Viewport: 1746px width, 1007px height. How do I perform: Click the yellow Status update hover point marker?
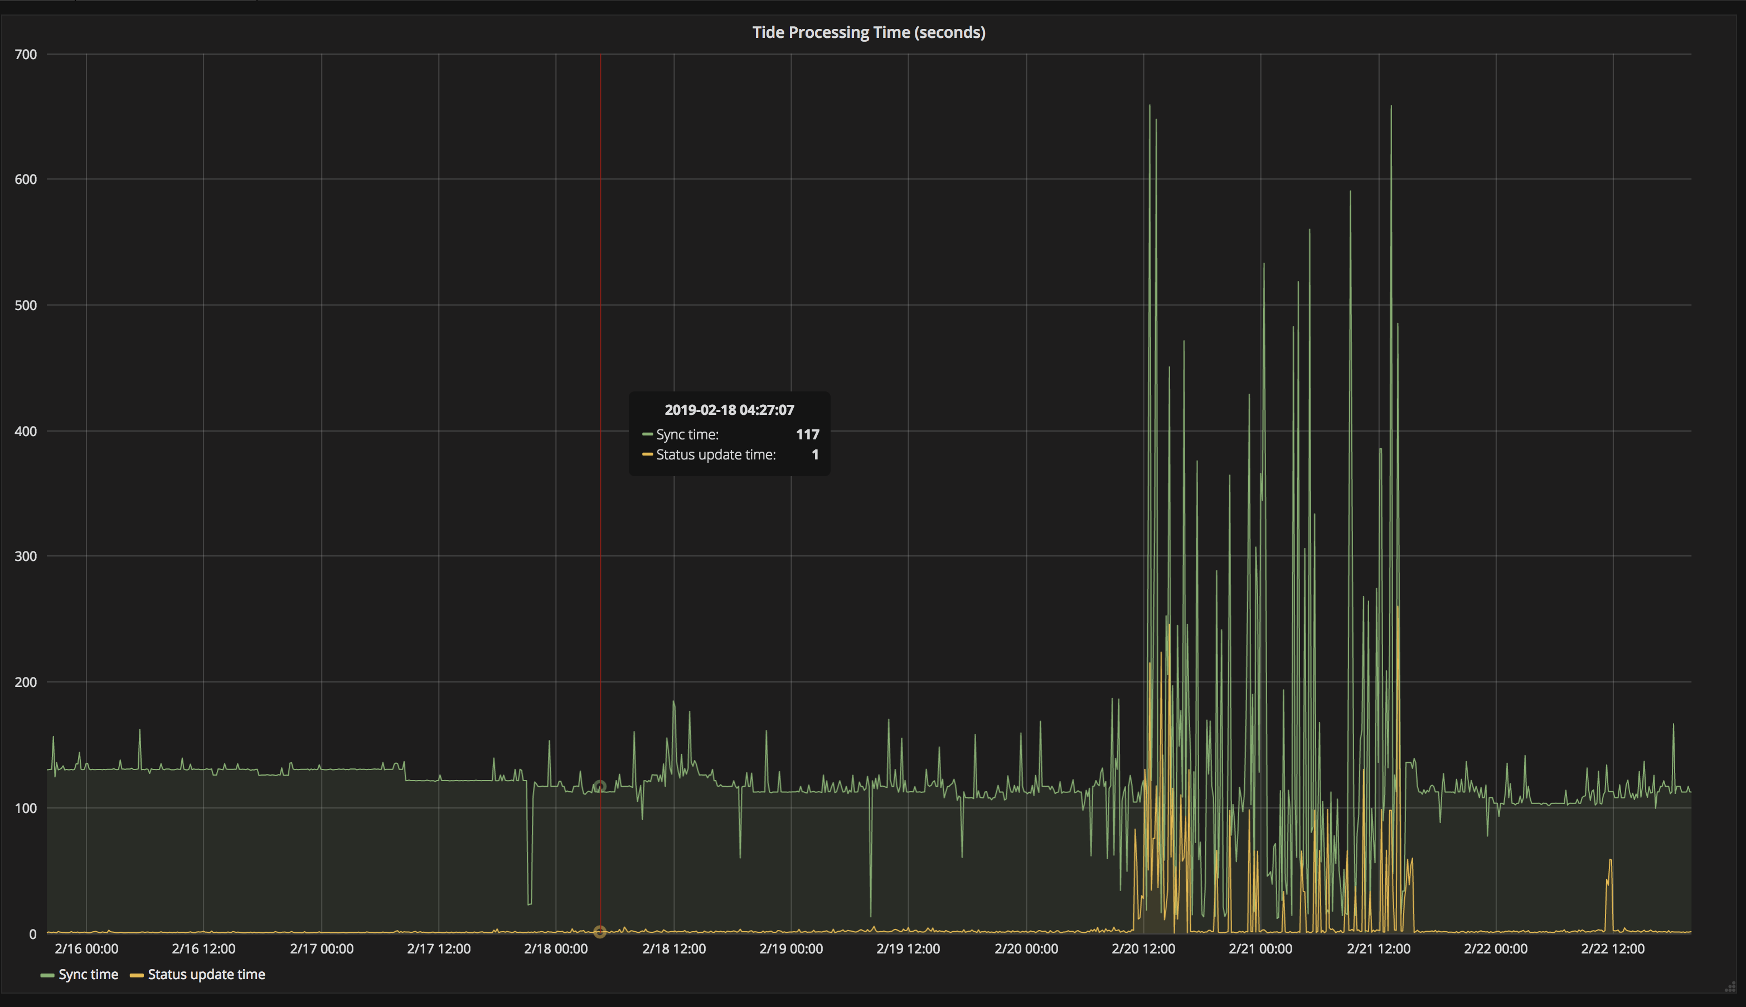pos(599,932)
